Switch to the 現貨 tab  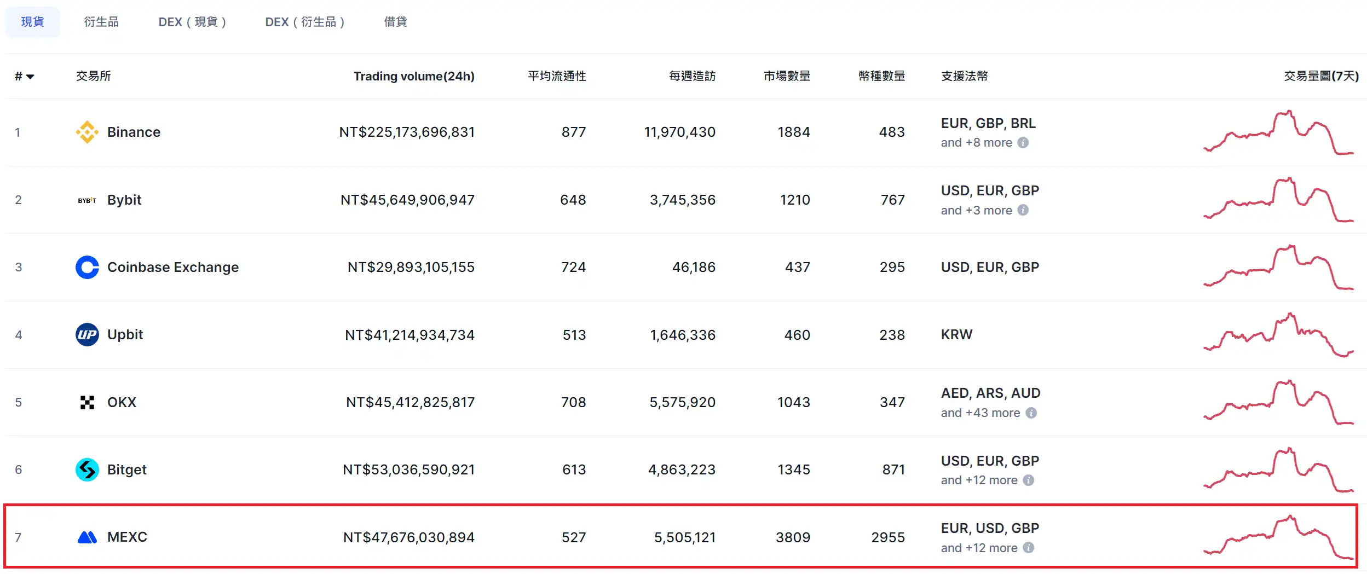point(32,22)
